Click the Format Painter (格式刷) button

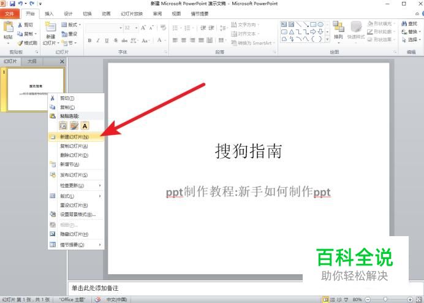tap(28, 43)
